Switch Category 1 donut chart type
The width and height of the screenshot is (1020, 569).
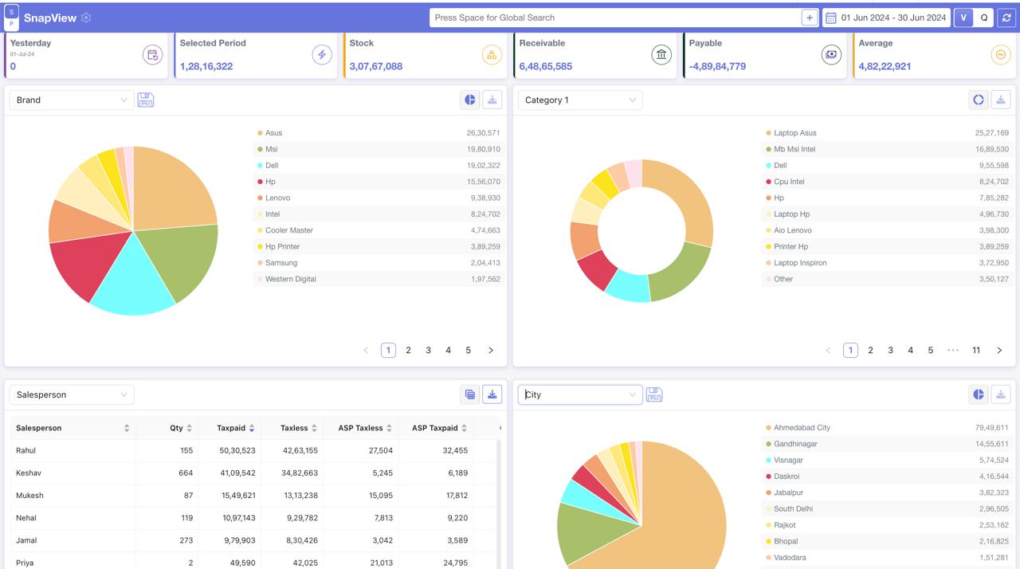coord(979,100)
